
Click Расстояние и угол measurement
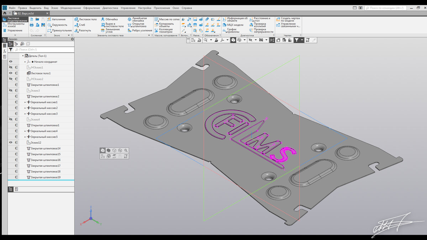pos(260,19)
